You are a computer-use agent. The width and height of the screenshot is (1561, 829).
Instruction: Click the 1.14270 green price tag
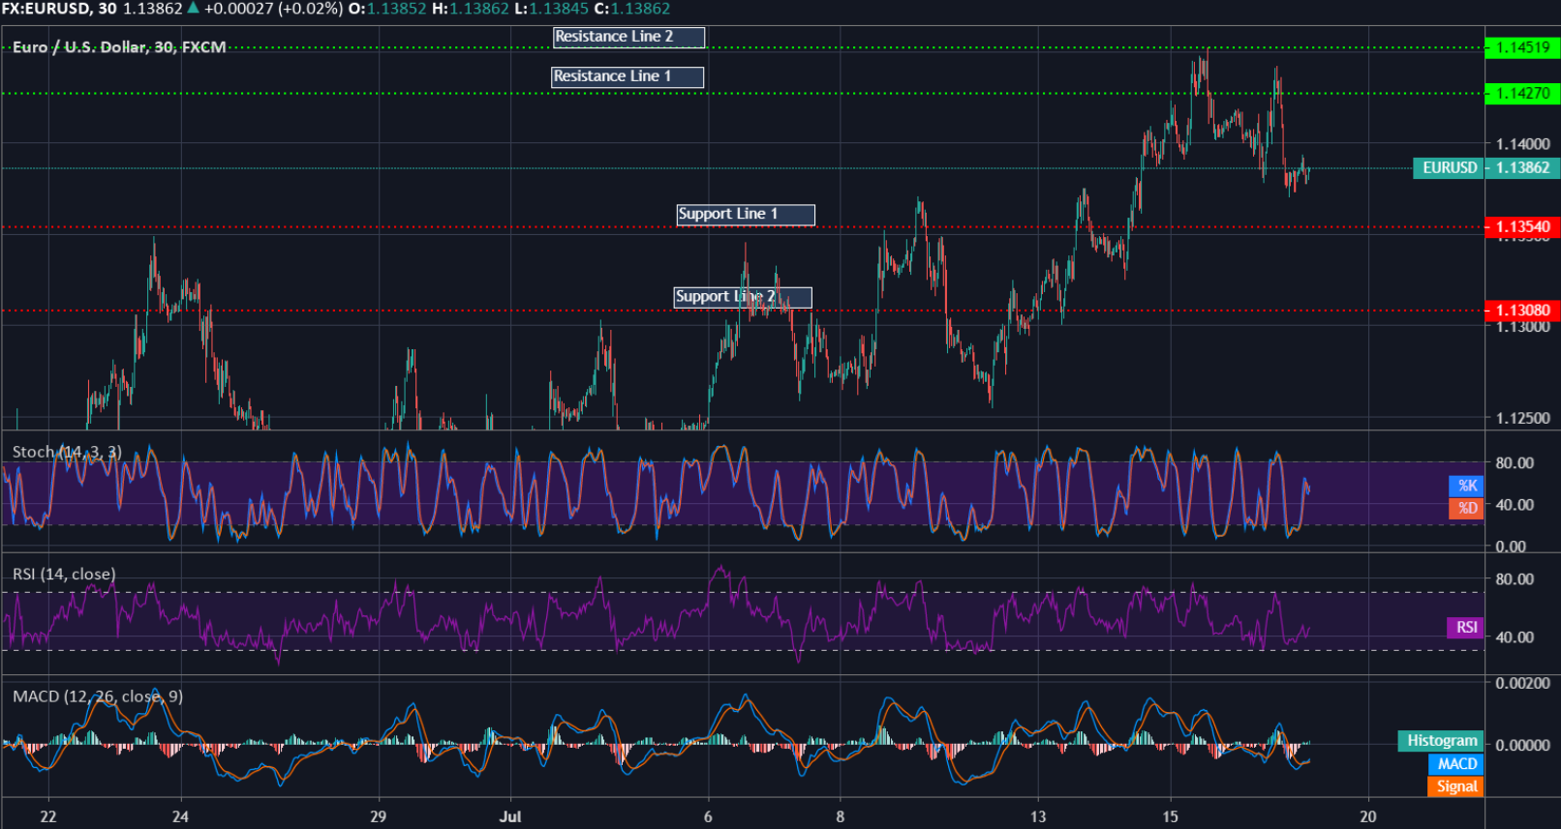[x=1522, y=94]
